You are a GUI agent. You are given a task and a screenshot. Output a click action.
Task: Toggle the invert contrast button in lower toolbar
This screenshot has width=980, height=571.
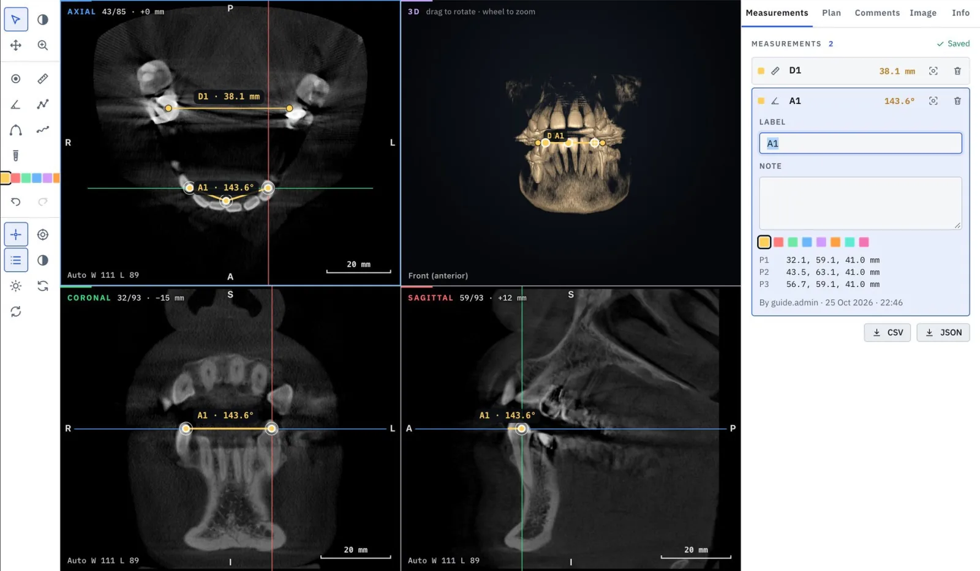[x=43, y=260]
